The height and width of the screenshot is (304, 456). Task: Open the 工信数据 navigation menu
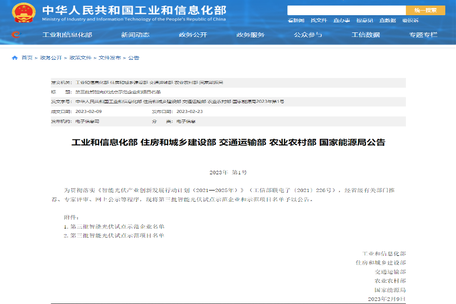point(365,35)
